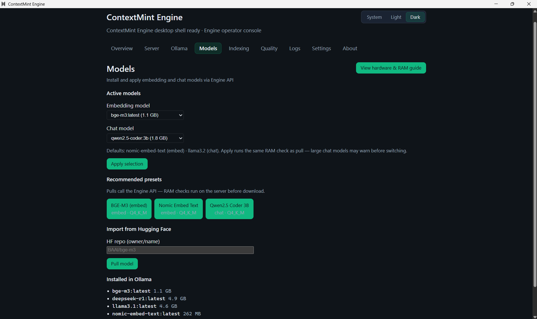Go to the Server tab
This screenshot has height=319, width=537.
152,48
